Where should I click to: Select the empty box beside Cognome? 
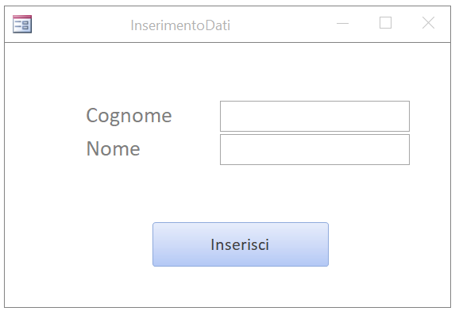314,116
